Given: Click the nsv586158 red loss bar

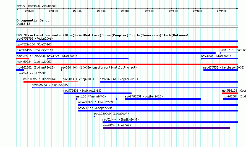Looking at the screenshot, I should 230,93.
